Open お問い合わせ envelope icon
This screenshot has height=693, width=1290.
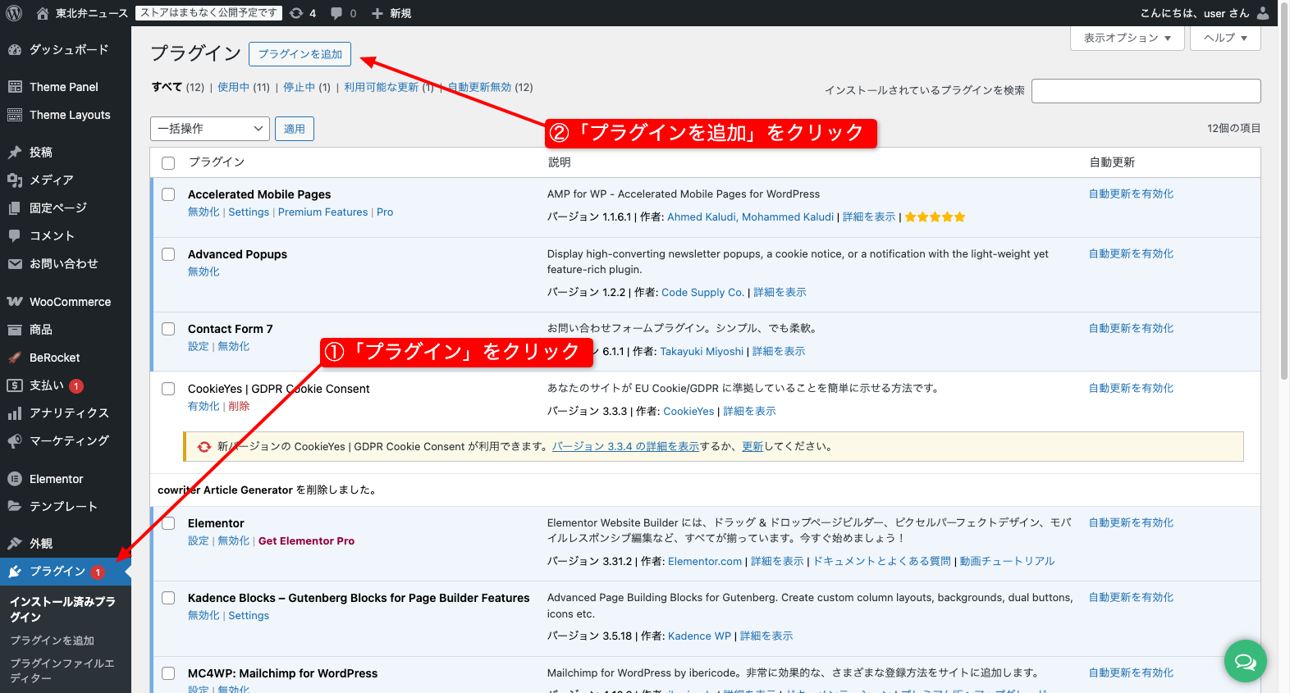tap(15, 263)
